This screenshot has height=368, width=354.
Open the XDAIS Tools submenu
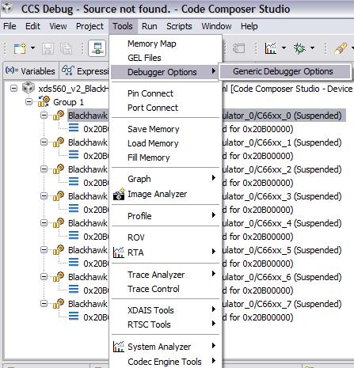pos(165,310)
